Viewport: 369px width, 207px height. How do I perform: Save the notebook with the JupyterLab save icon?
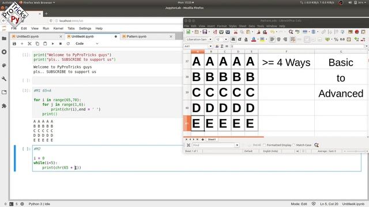[14, 44]
